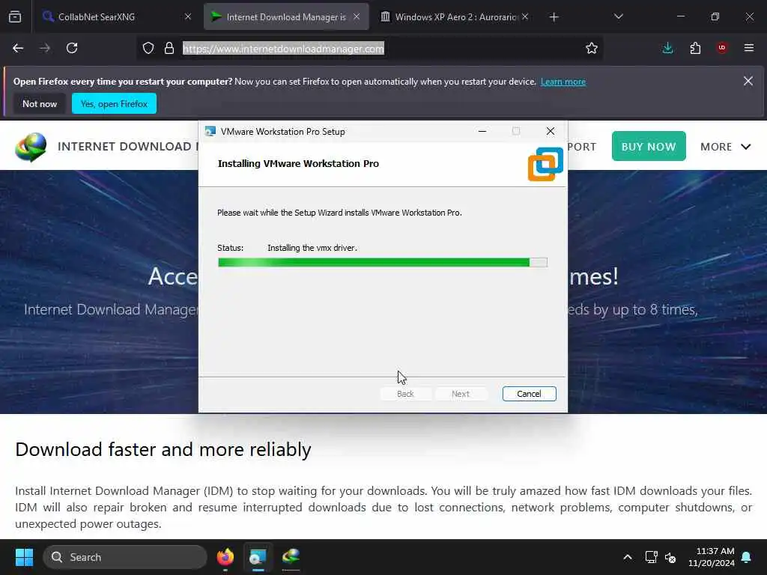Minimize the VMware Setup window

482,131
